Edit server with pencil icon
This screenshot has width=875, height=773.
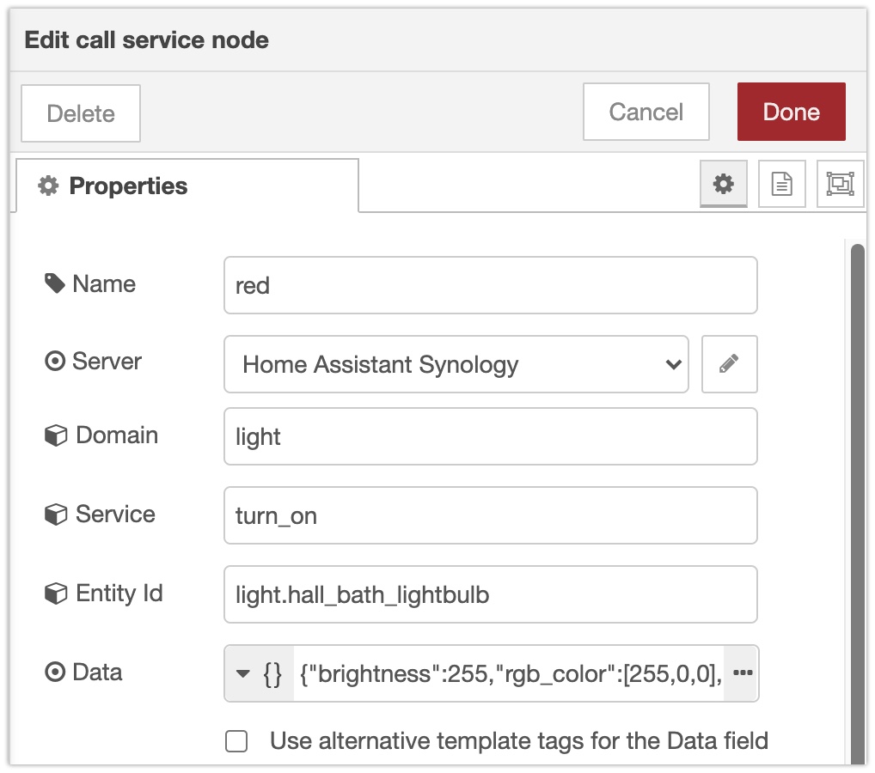pos(729,364)
